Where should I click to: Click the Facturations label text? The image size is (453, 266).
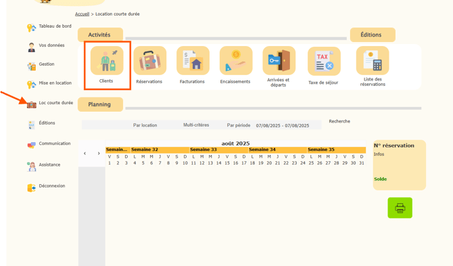(192, 81)
